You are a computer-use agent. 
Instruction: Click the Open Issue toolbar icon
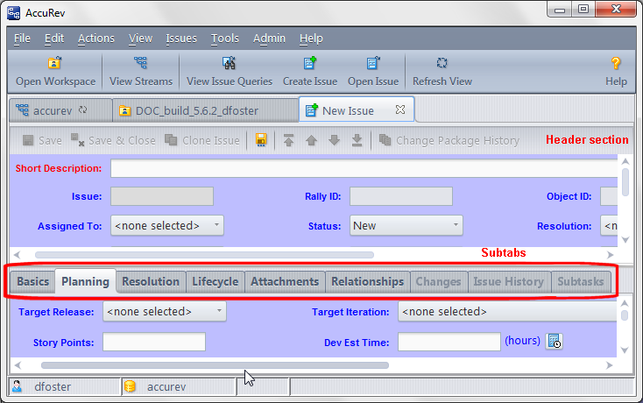pos(373,64)
